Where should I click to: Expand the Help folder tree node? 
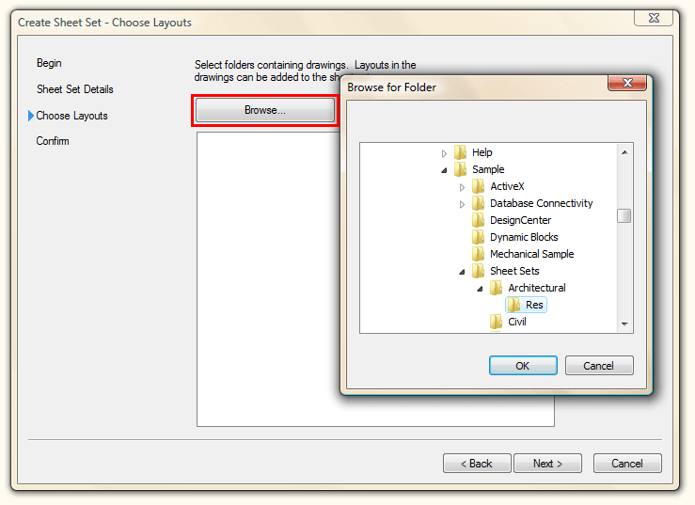[444, 153]
